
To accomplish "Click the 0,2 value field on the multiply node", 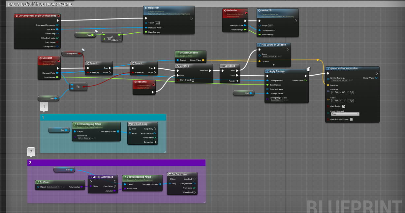I will pyautogui.click(x=109, y=39).
